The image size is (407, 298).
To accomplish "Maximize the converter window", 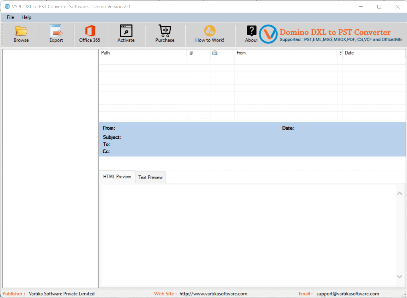I will (x=379, y=7).
